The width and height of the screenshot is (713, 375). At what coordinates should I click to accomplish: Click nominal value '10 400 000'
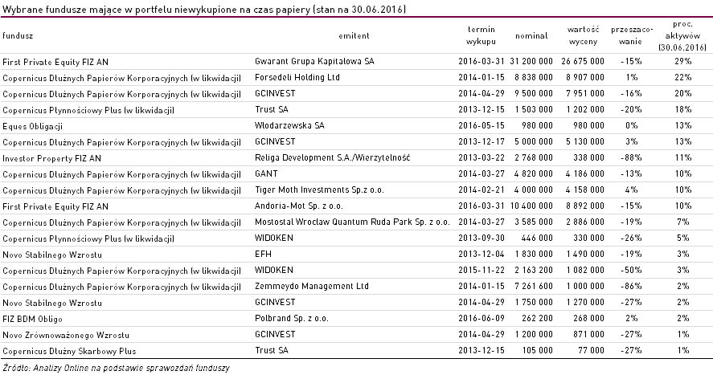(531, 206)
